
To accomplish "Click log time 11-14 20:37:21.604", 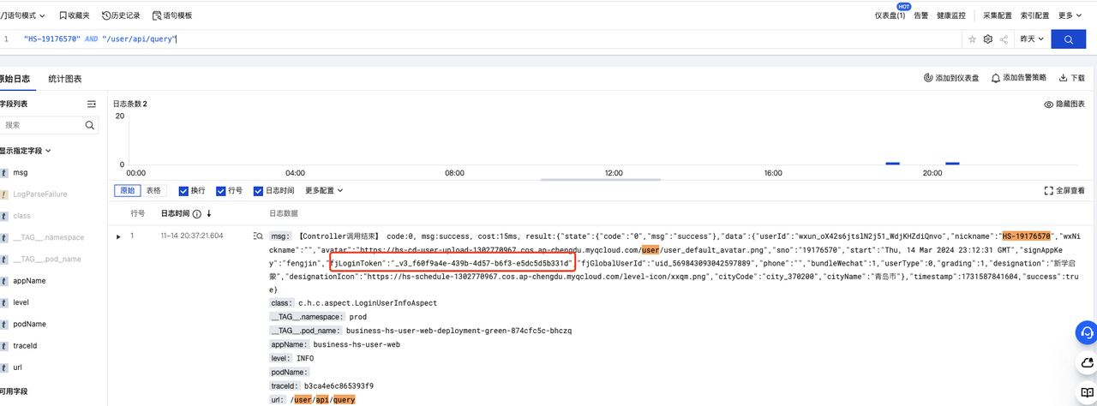I will click(192, 236).
